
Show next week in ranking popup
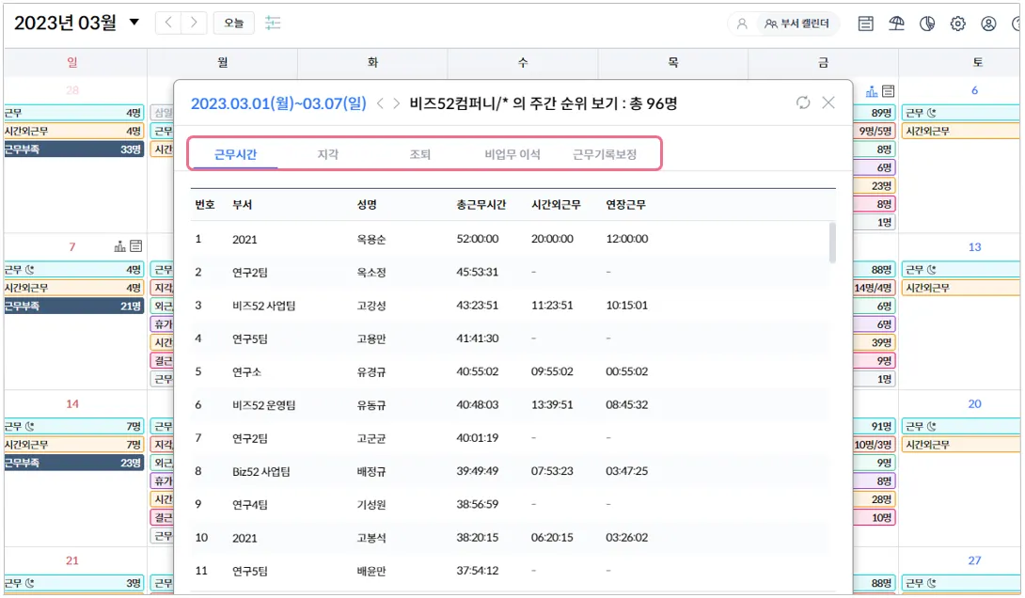397,103
